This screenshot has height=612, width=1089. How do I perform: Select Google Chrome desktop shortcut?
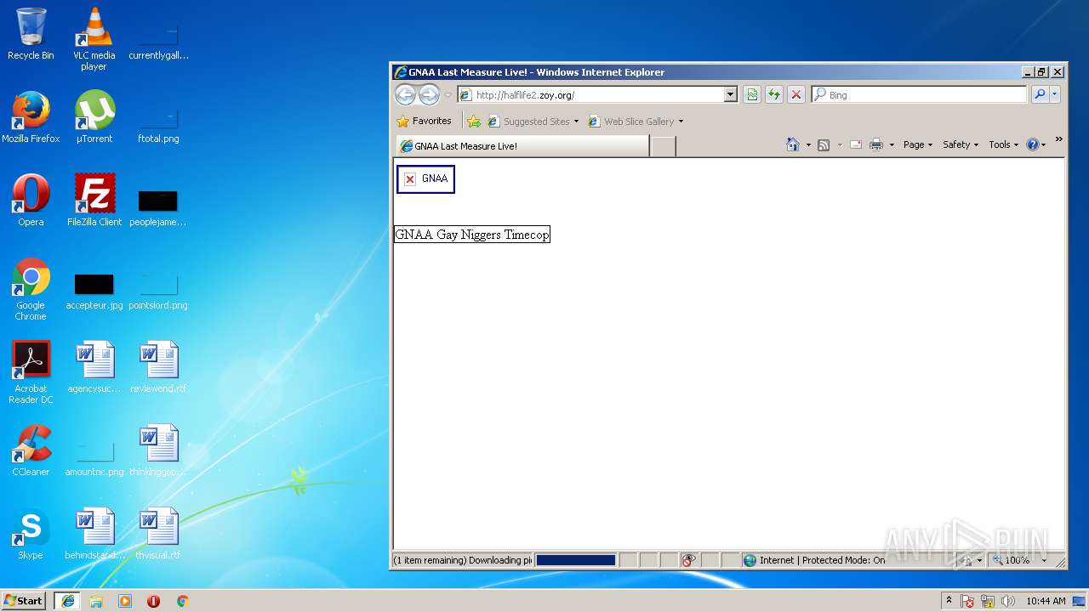coord(31,290)
